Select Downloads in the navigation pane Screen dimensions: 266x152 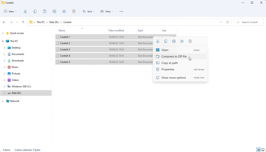tap(17, 61)
